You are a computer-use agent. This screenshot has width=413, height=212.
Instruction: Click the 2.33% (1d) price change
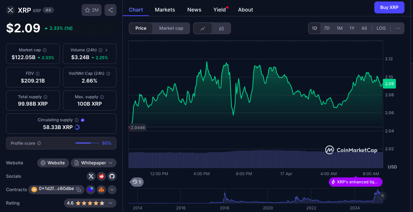[x=58, y=28]
